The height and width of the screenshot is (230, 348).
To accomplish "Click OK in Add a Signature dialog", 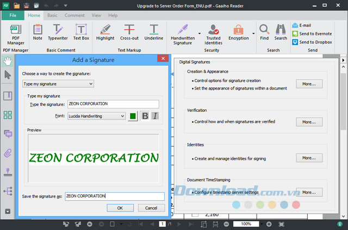I will [120, 208].
